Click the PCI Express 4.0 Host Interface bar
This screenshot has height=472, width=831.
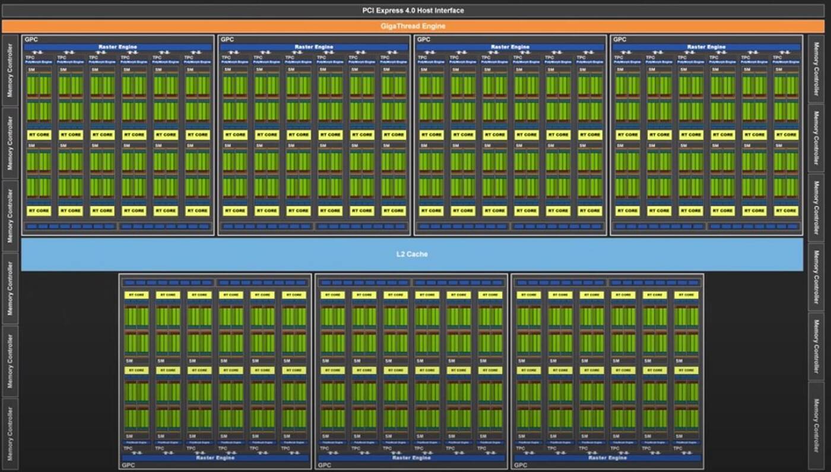(413, 11)
